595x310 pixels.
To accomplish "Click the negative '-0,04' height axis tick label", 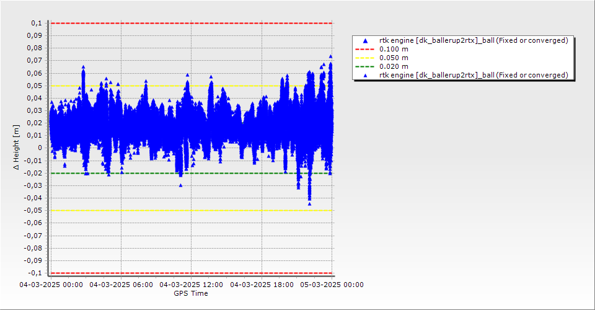I will coord(33,198).
